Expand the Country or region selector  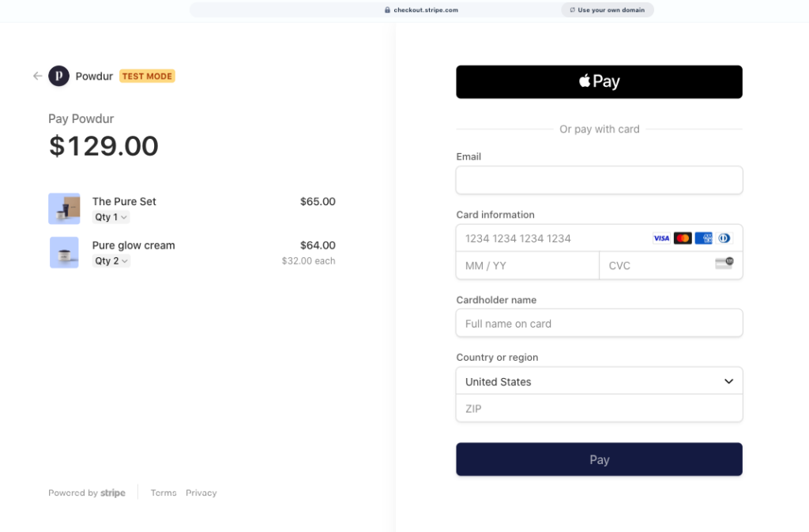tap(599, 381)
